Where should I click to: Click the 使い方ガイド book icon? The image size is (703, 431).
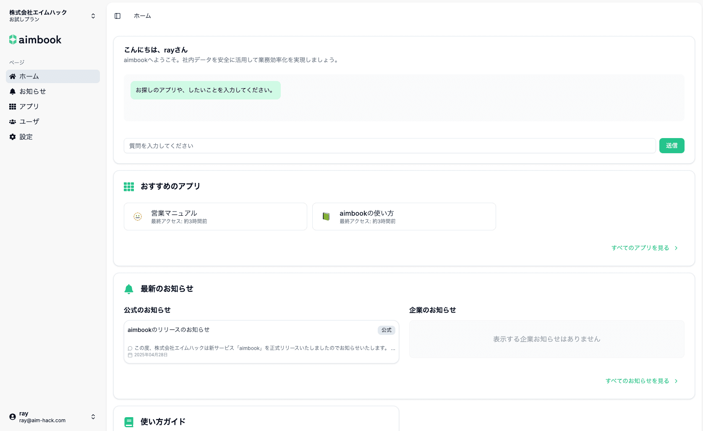(129, 422)
